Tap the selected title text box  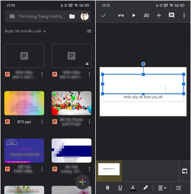[x=143, y=84]
